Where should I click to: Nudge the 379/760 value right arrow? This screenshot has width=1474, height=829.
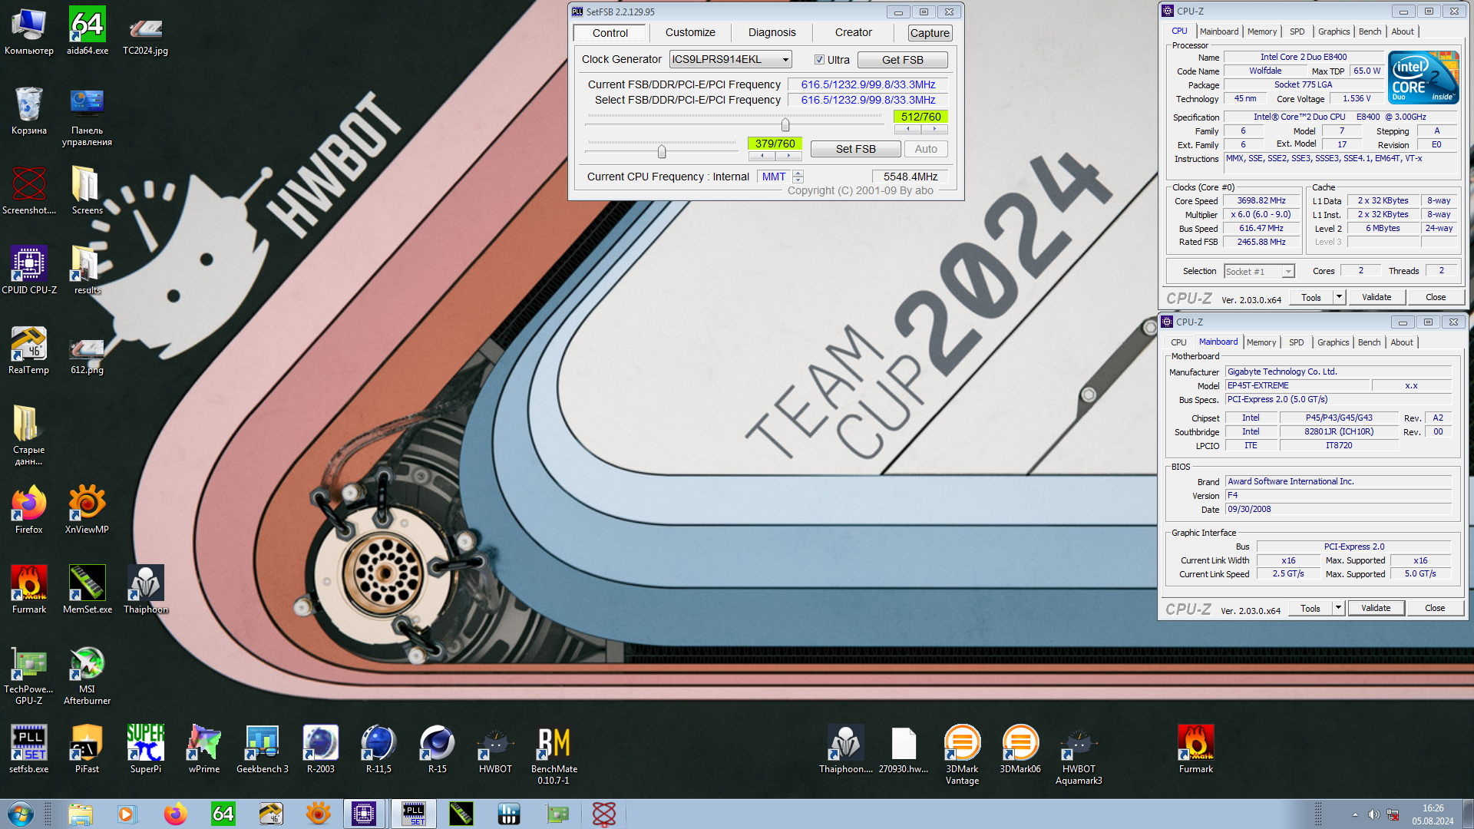pyautogui.click(x=788, y=156)
